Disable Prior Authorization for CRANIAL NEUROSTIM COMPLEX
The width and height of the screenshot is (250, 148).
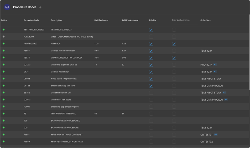pyautogui.click(x=174, y=58)
